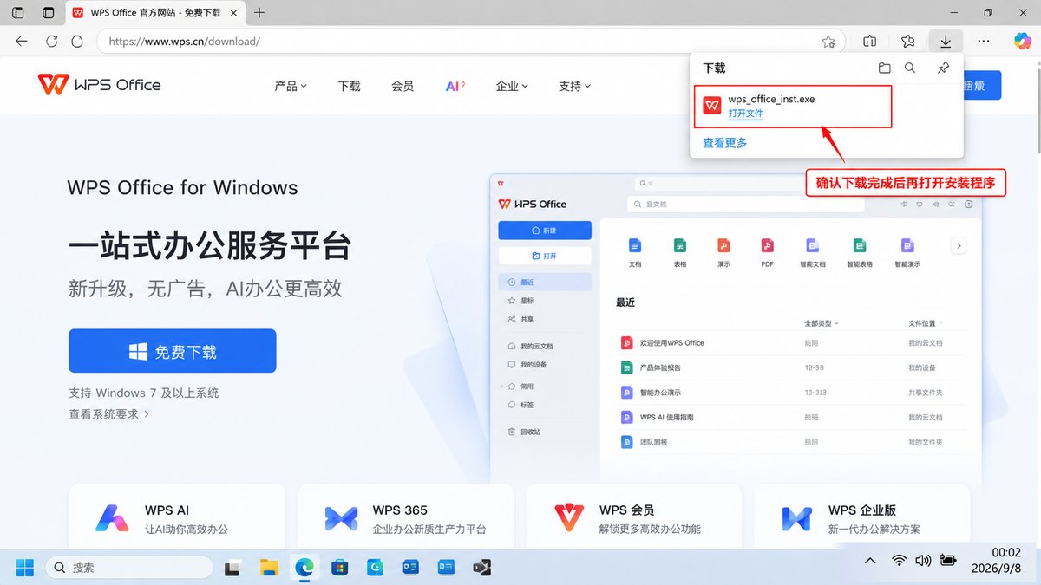The image size is (1041, 585).
Task: Open 下载 in the site navigation
Action: click(x=349, y=86)
